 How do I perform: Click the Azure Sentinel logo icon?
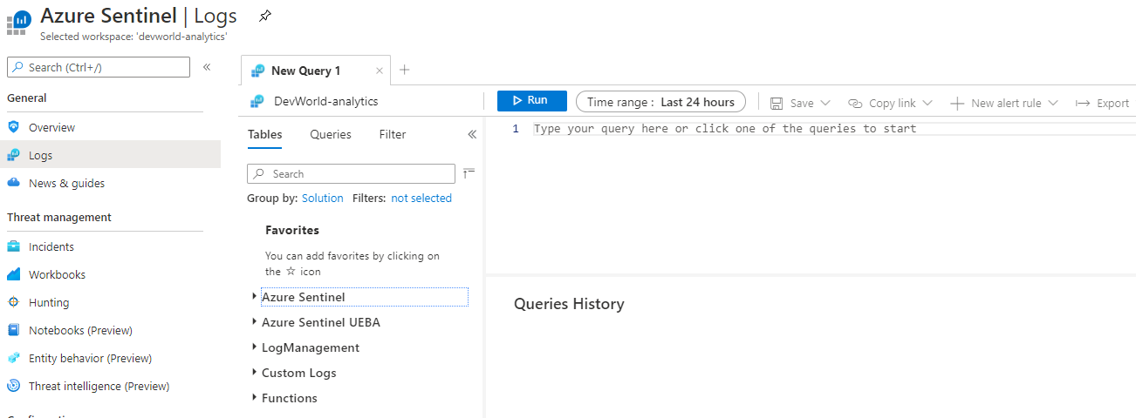tap(17, 22)
